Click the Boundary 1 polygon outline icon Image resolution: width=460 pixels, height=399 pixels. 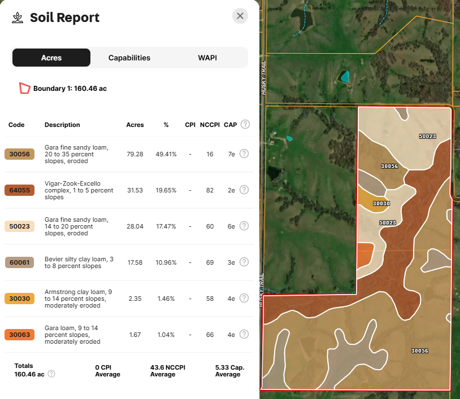(x=24, y=88)
